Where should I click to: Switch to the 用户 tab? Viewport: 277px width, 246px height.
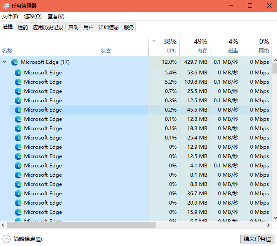pos(89,27)
